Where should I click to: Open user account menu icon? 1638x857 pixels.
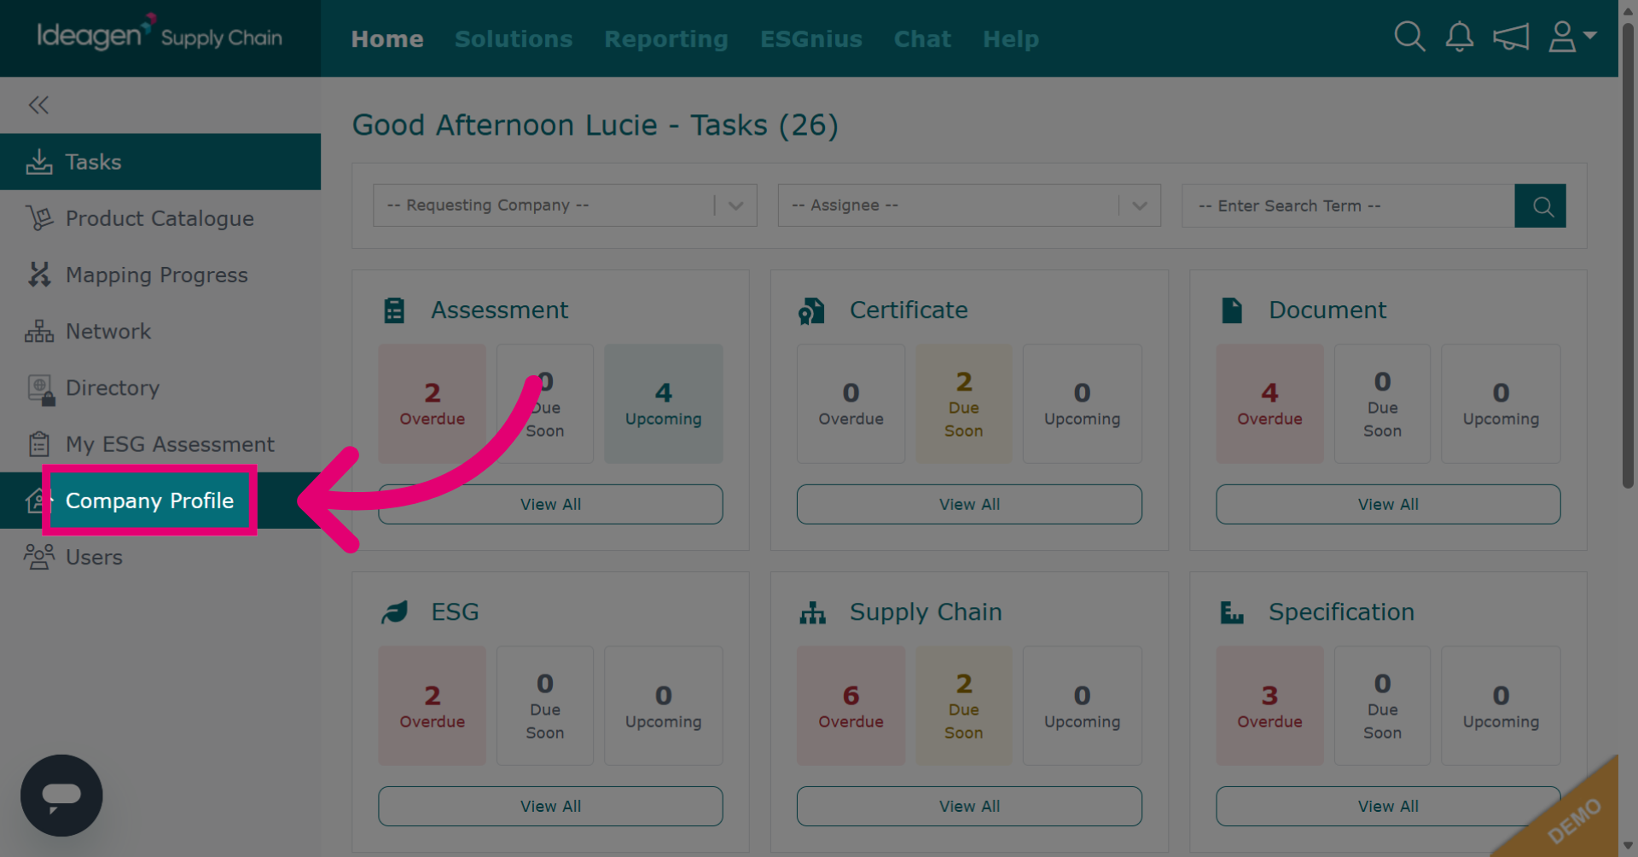pyautogui.click(x=1571, y=37)
